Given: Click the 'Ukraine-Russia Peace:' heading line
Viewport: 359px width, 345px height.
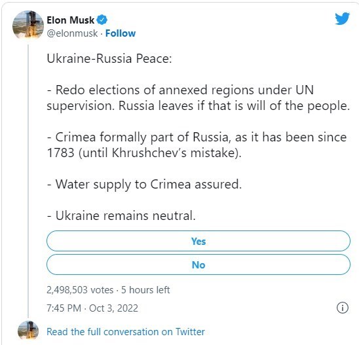Looking at the screenshot, I should click(x=109, y=58).
